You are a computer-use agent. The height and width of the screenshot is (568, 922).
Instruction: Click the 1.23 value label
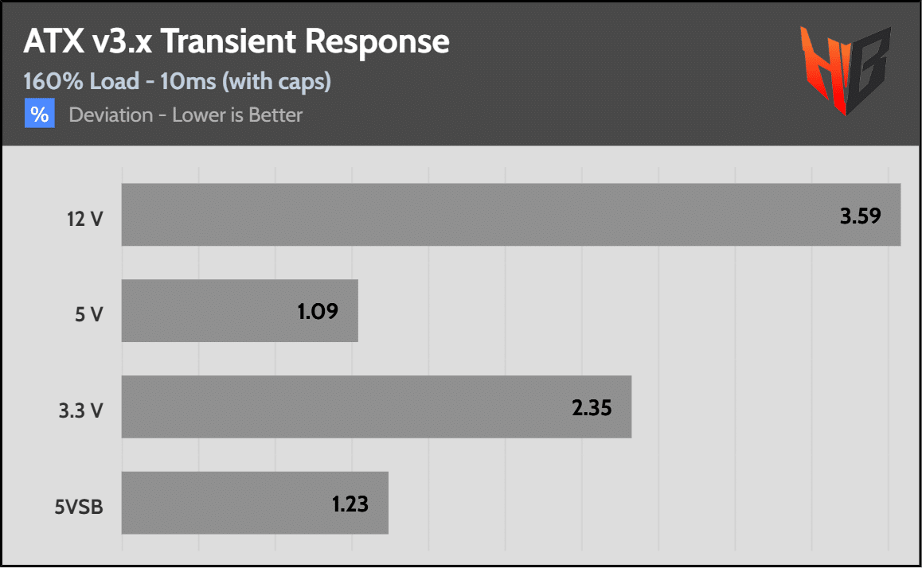click(350, 504)
